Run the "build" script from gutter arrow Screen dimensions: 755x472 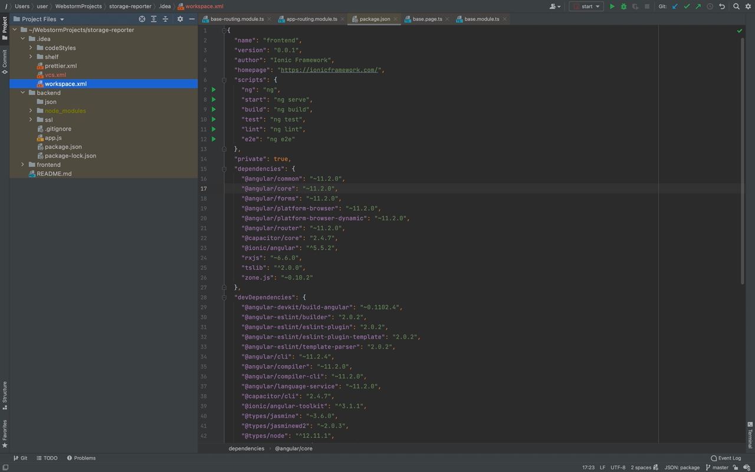[x=214, y=110]
